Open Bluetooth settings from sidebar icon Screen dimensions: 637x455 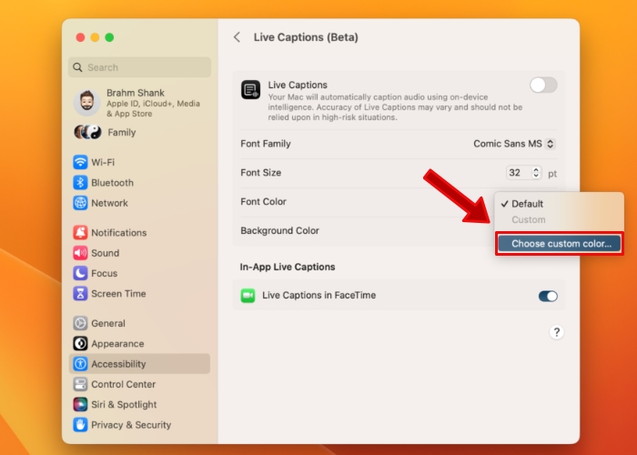[x=81, y=183]
